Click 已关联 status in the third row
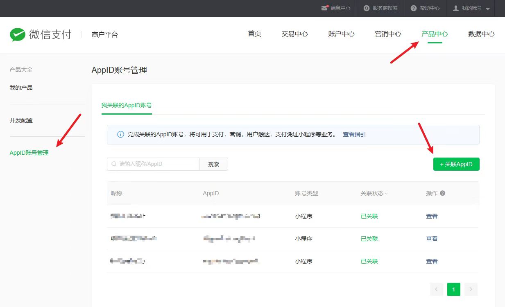This screenshot has width=505, height=307. pos(369,261)
